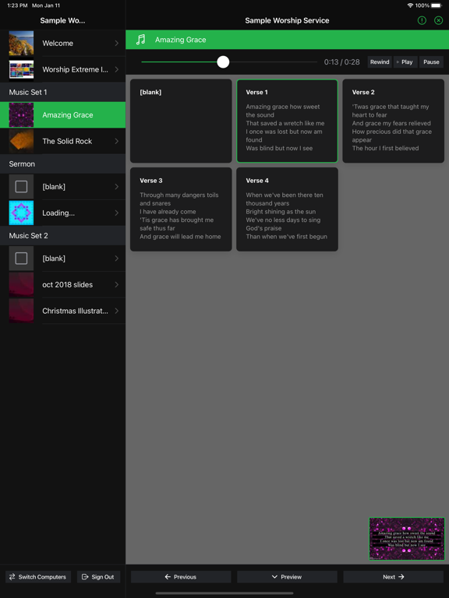The width and height of the screenshot is (449, 598).
Task: Select the Verse 3 slide card
Action: [x=181, y=209]
